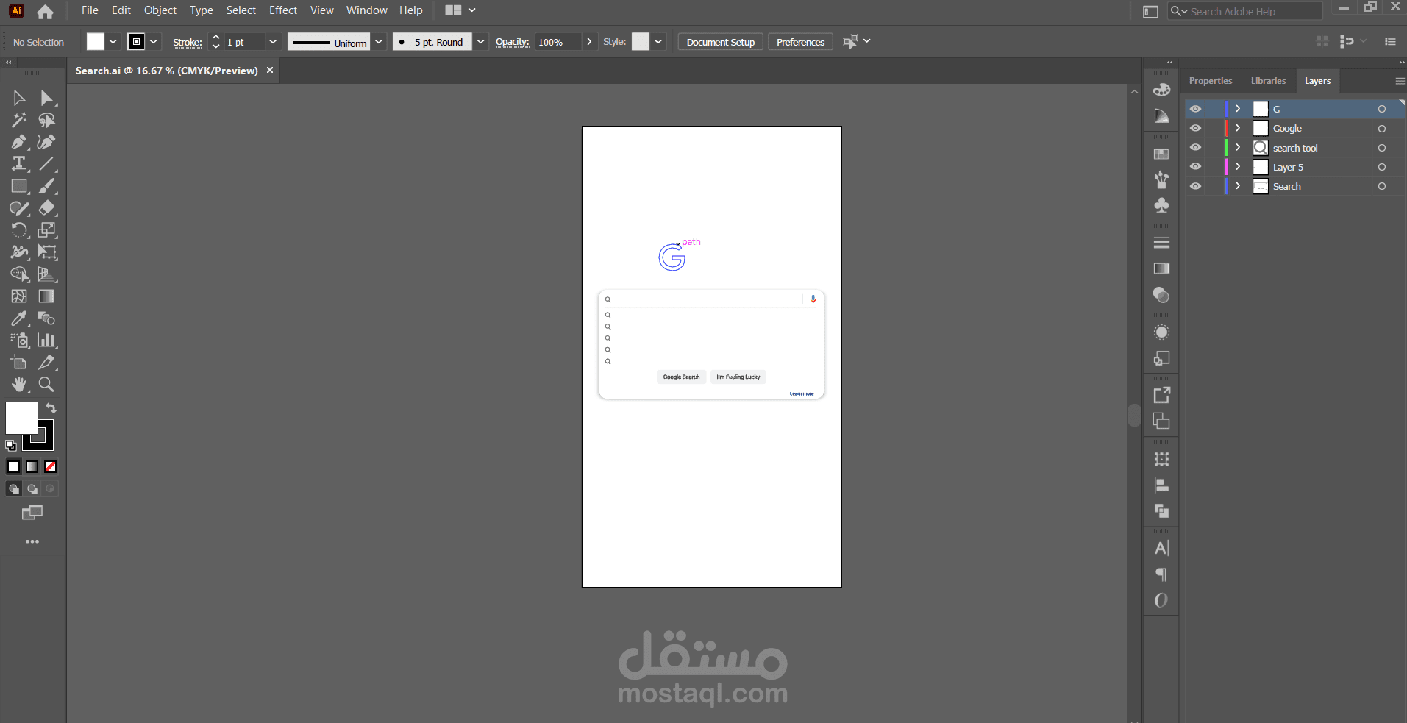Click Preferences button
The height and width of the screenshot is (723, 1407).
(x=800, y=42)
